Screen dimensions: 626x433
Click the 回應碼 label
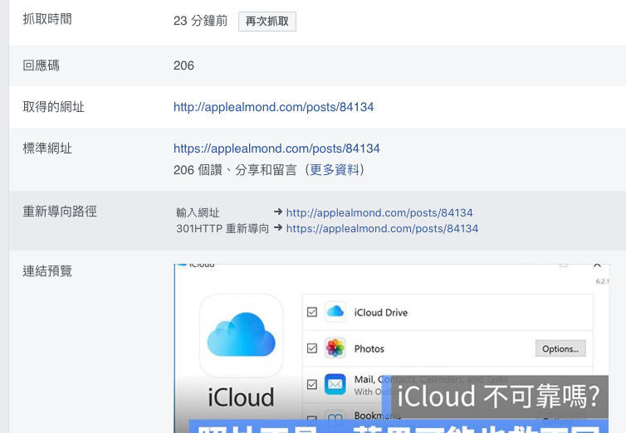41,66
